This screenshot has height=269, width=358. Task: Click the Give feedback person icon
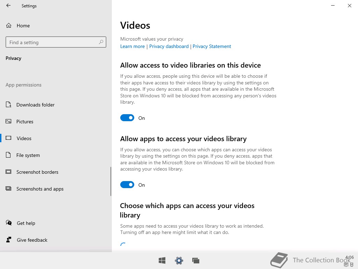pyautogui.click(x=9, y=240)
